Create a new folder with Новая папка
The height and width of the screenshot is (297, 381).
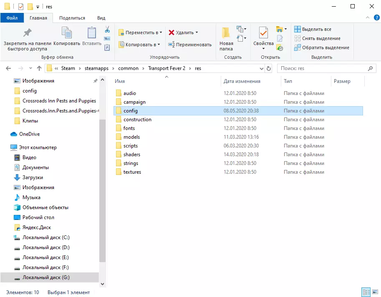[226, 39]
